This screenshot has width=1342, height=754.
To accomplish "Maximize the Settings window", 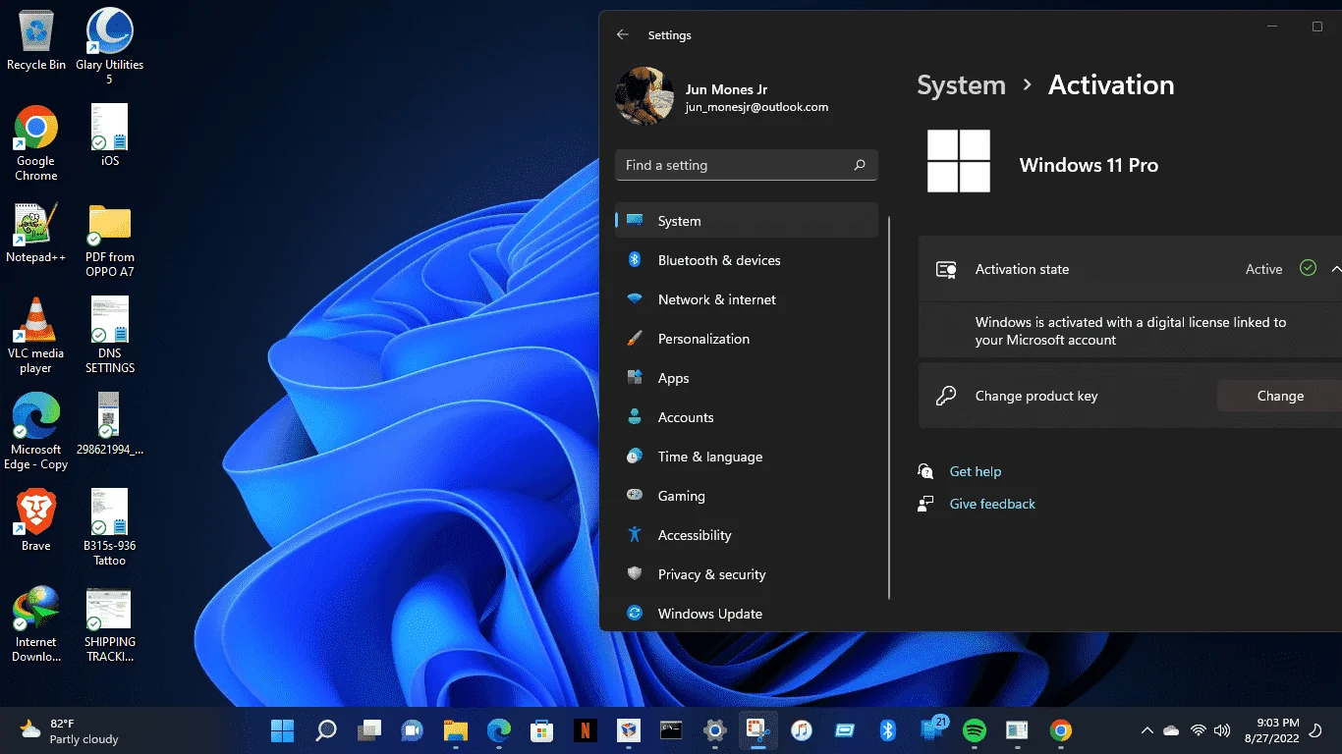I will [x=1317, y=27].
